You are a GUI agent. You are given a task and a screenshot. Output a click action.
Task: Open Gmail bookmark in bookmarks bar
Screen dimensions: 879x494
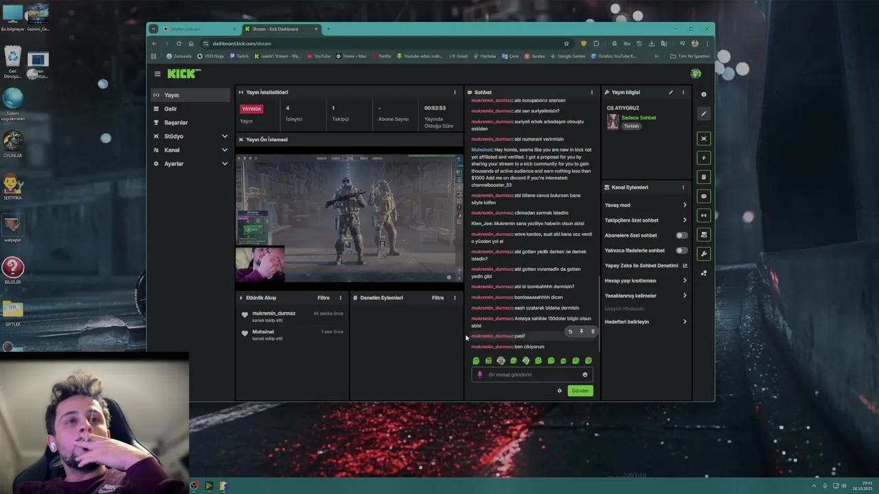[x=459, y=56]
